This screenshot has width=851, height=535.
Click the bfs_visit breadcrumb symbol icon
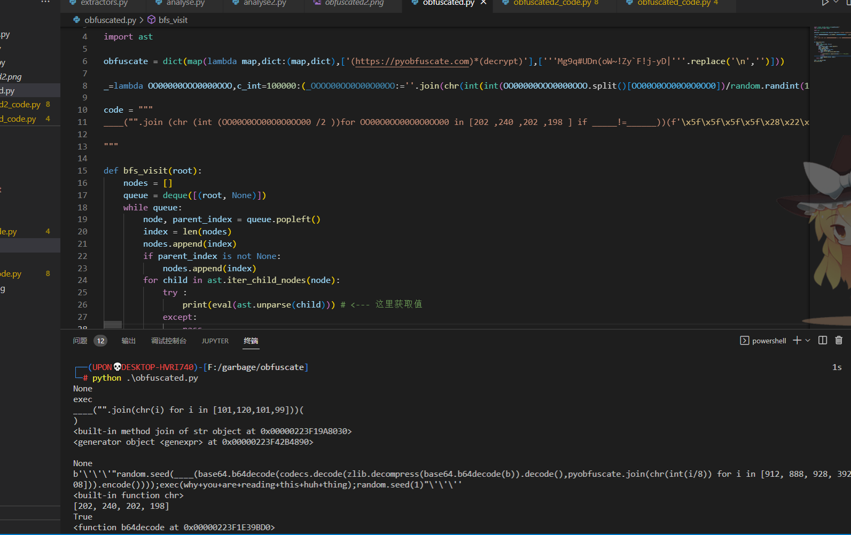pyautogui.click(x=152, y=20)
